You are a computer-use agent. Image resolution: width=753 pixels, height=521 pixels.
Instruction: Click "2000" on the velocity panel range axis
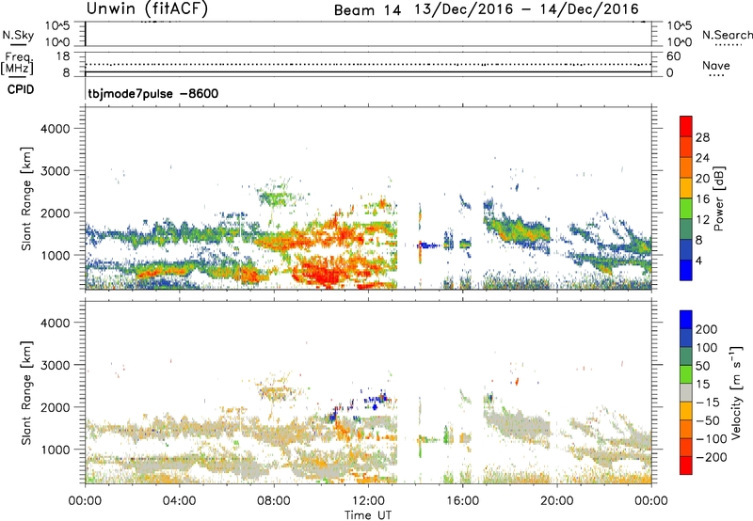click(x=55, y=407)
